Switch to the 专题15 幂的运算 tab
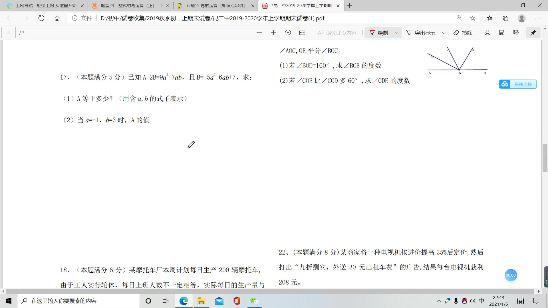Viewport: 548px width, 308px height. point(215,6)
